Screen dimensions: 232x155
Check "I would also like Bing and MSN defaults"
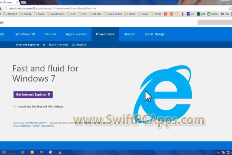point(15,106)
